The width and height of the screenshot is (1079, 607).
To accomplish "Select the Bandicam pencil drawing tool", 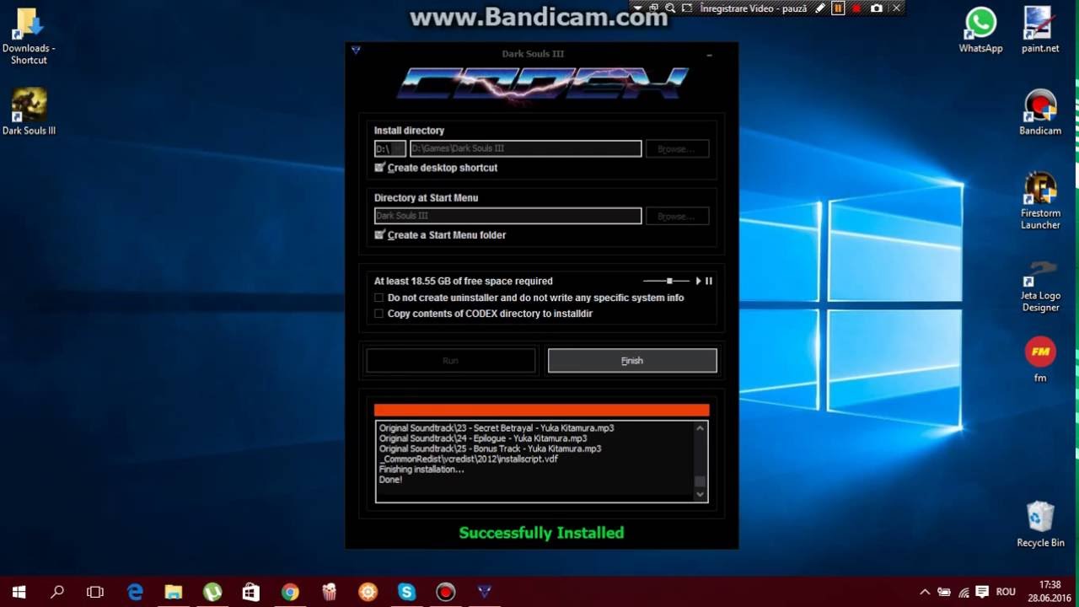I will (819, 8).
